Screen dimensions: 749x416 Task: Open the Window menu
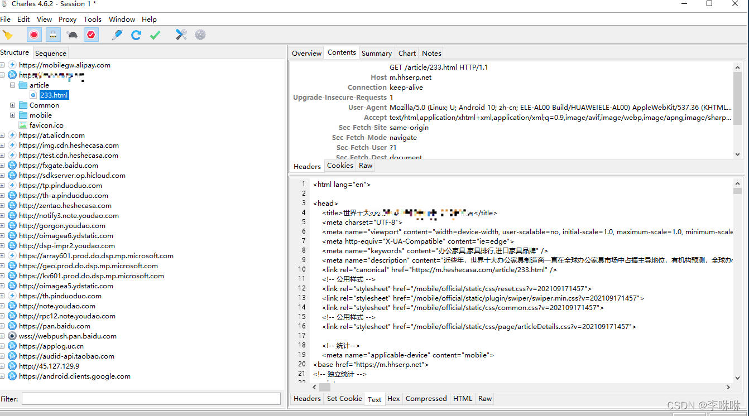tap(122, 19)
